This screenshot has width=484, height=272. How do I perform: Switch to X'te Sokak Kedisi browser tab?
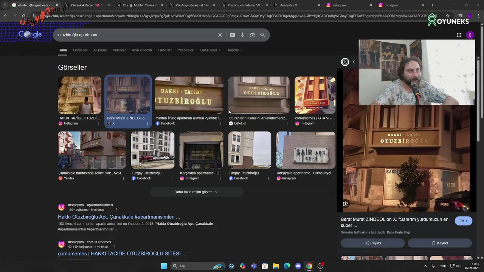tap(87, 5)
